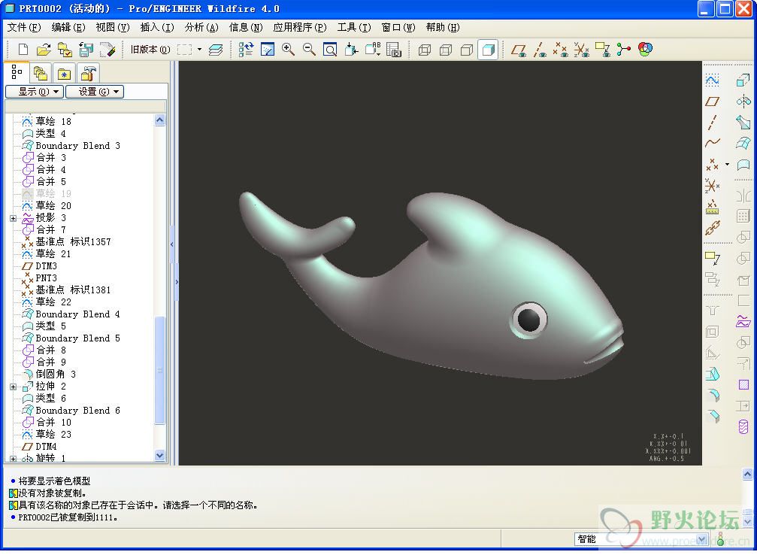This screenshot has height=555, width=757.
Task: Collapse navigator panel with left arrow handle
Action: click(172, 244)
